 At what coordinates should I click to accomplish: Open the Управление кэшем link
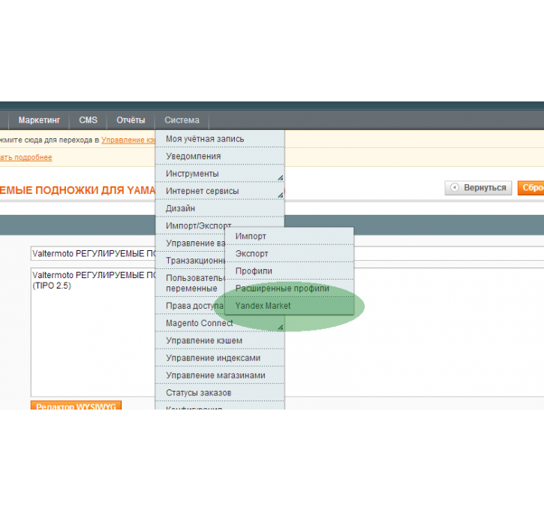click(x=128, y=140)
